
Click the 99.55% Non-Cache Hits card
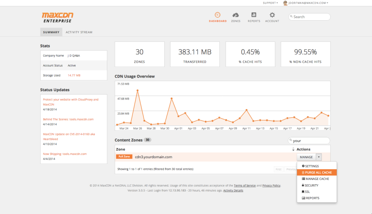pyautogui.click(x=306, y=54)
